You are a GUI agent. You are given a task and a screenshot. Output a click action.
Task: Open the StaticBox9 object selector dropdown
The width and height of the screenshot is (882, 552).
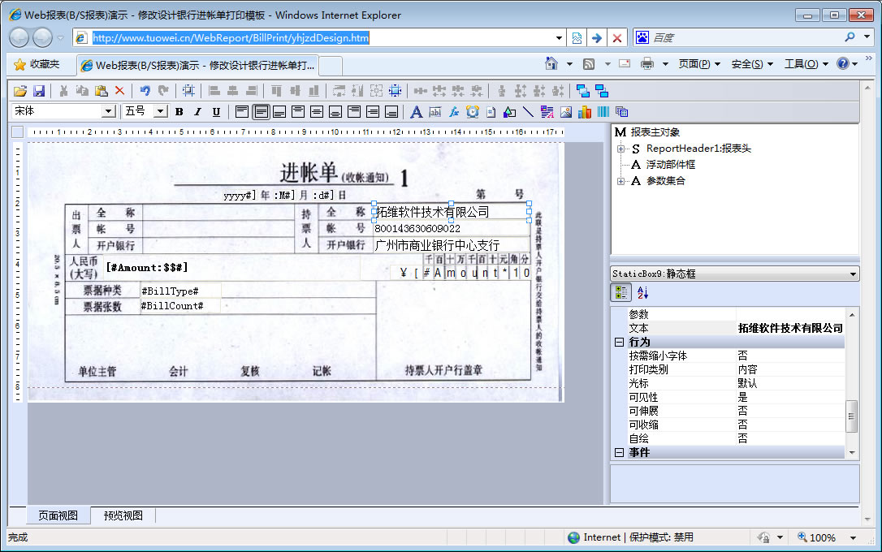pyautogui.click(x=852, y=274)
